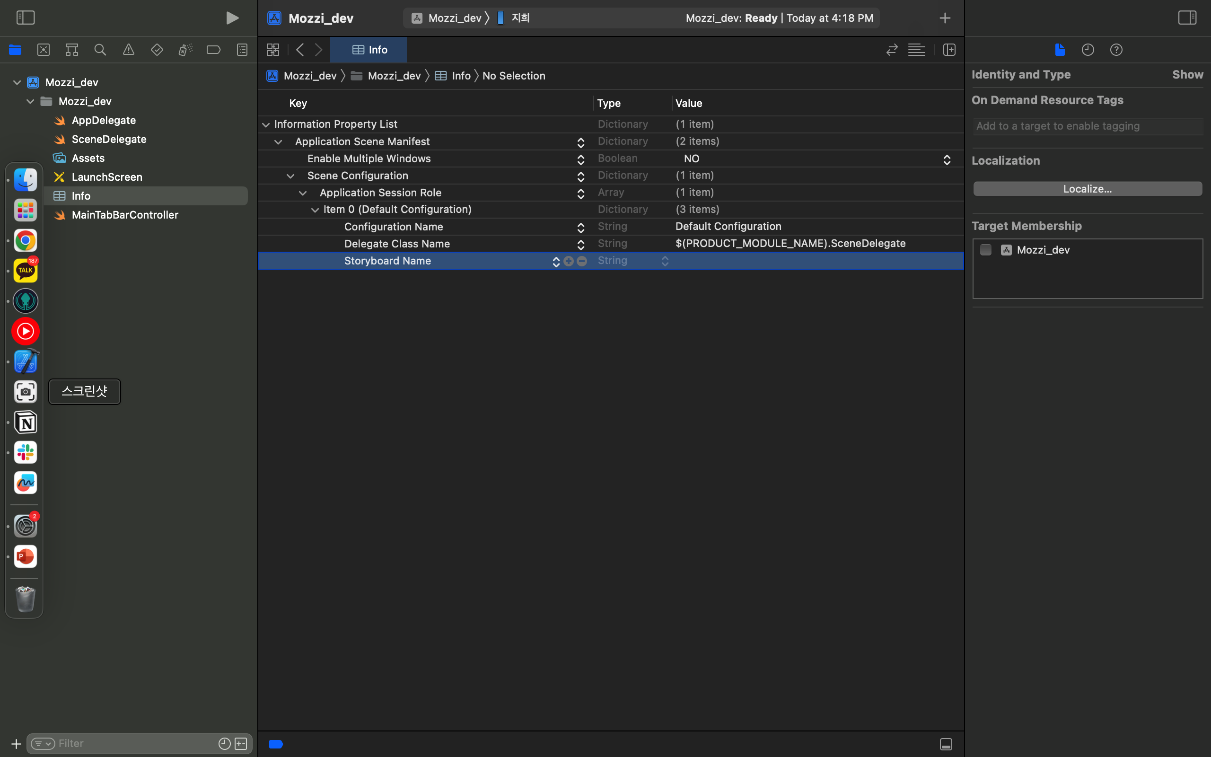The height and width of the screenshot is (757, 1211).
Task: Toggle the right inspector panel
Action: coord(1187,18)
